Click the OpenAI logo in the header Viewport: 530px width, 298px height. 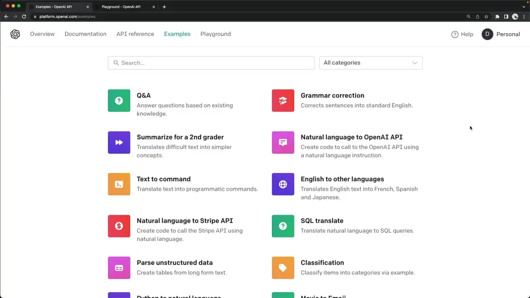coord(15,34)
